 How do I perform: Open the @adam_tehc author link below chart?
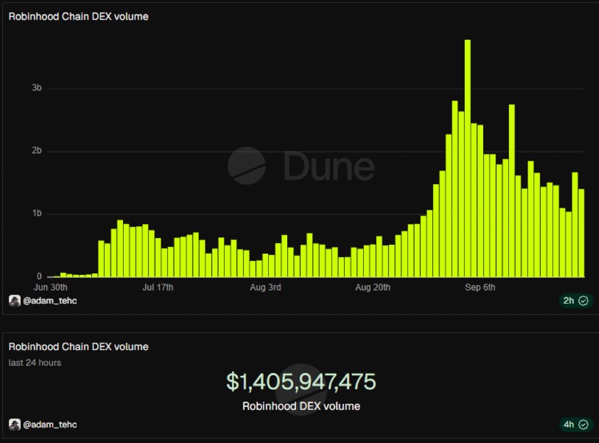click(50, 301)
